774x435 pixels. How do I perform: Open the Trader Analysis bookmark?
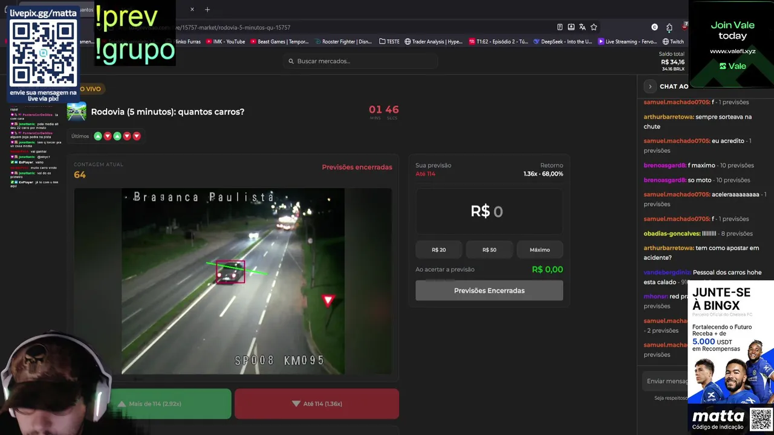click(x=433, y=42)
